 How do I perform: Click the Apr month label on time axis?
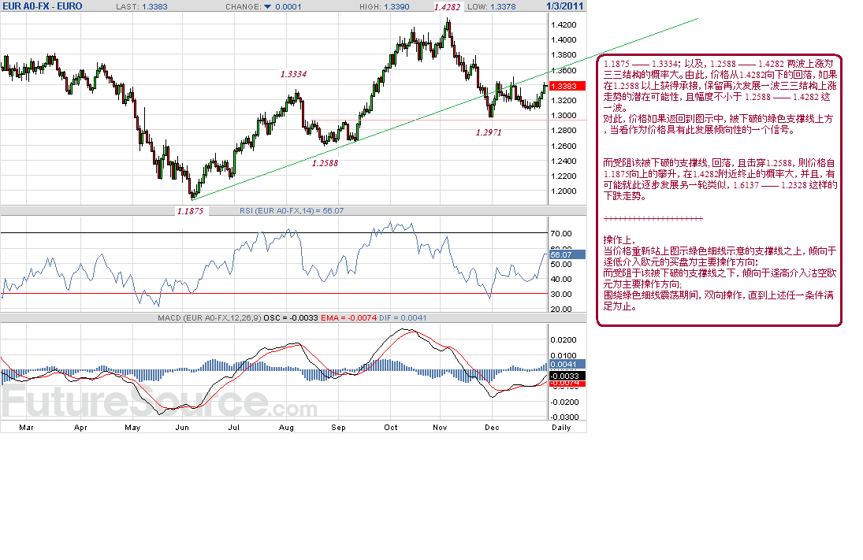coord(80,428)
